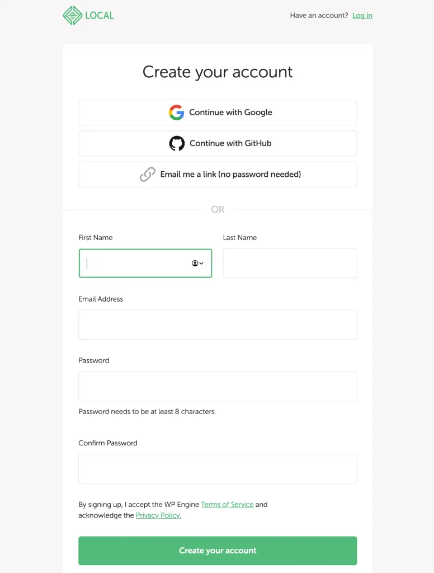This screenshot has height=573, width=434.
Task: Open the Log in link
Action: (x=362, y=16)
